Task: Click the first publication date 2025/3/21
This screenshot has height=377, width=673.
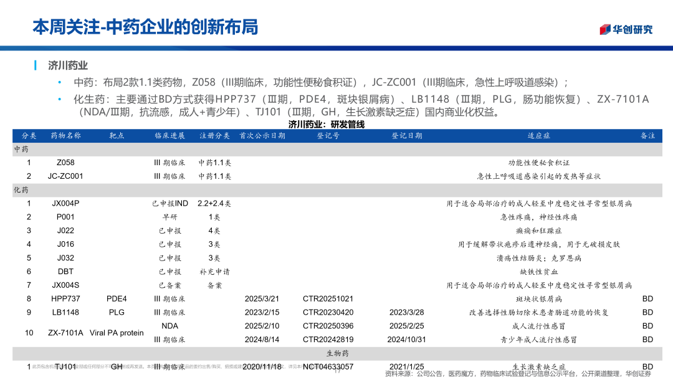Action: (262, 299)
